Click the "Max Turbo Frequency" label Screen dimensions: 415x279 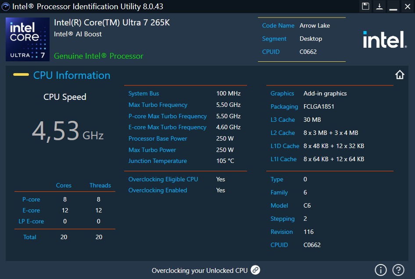[x=157, y=105]
